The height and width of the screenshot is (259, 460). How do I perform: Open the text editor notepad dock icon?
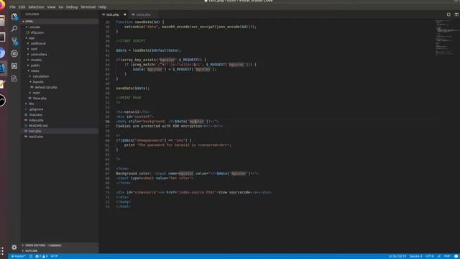pos(2,85)
